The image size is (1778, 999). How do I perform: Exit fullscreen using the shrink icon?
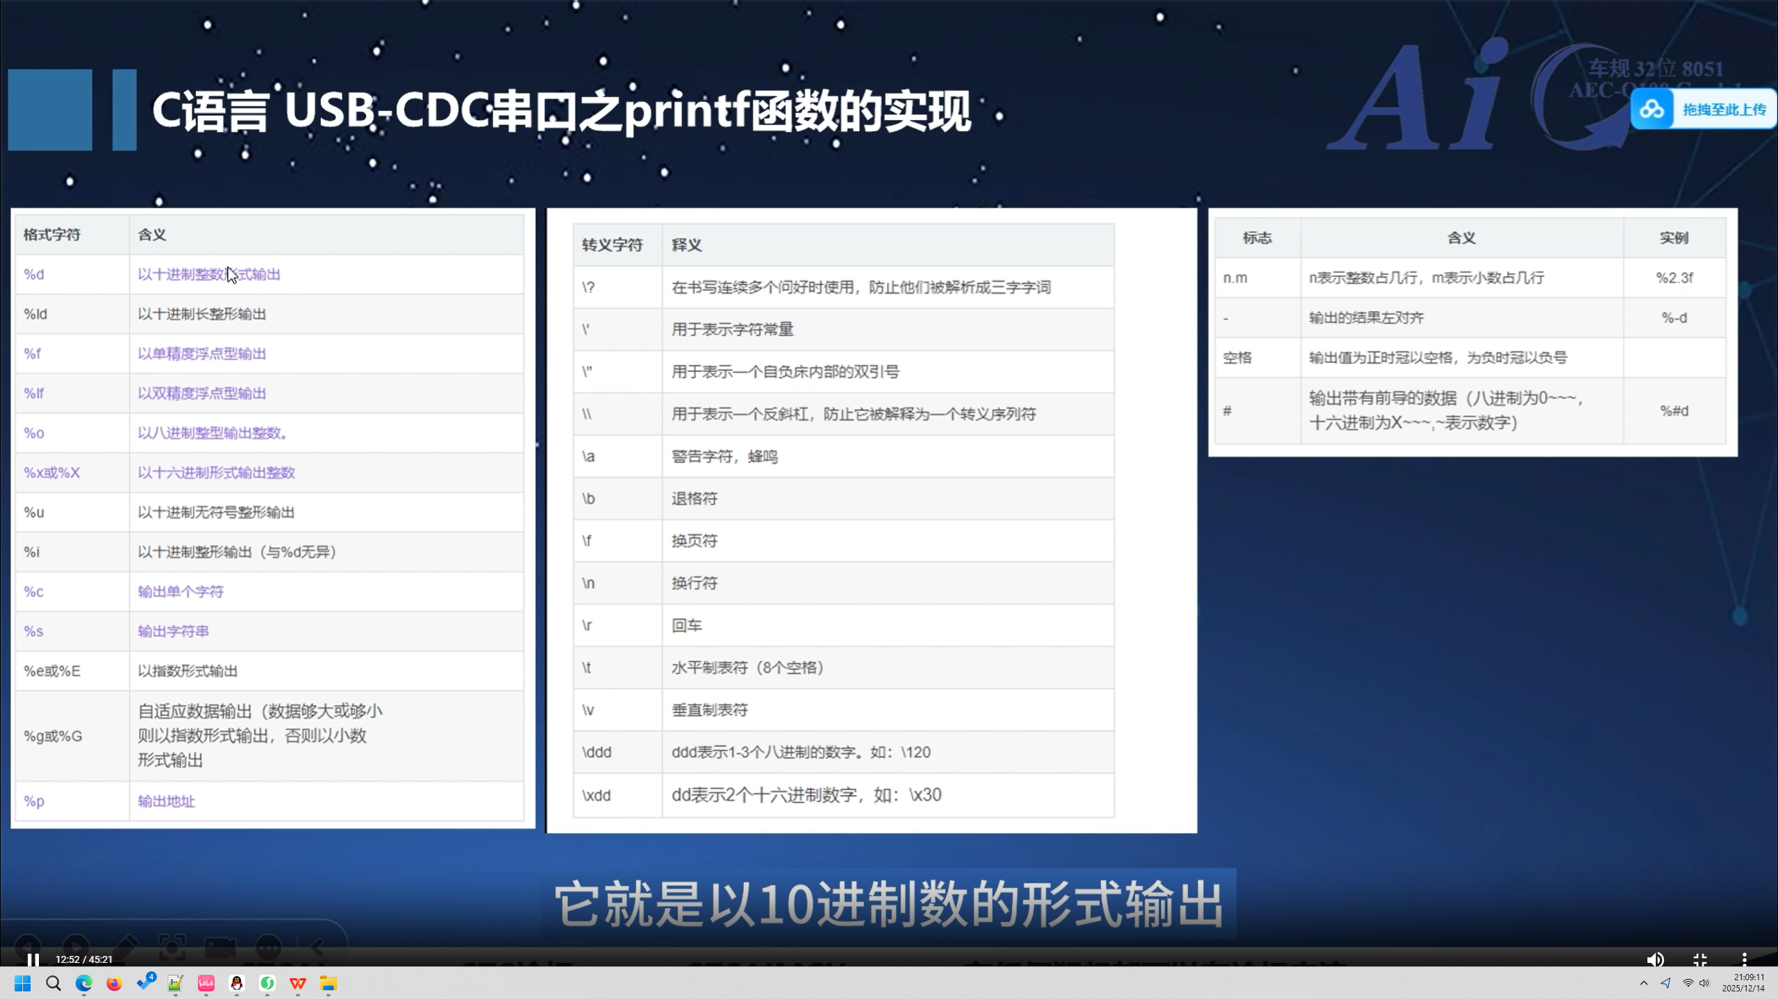1700,959
